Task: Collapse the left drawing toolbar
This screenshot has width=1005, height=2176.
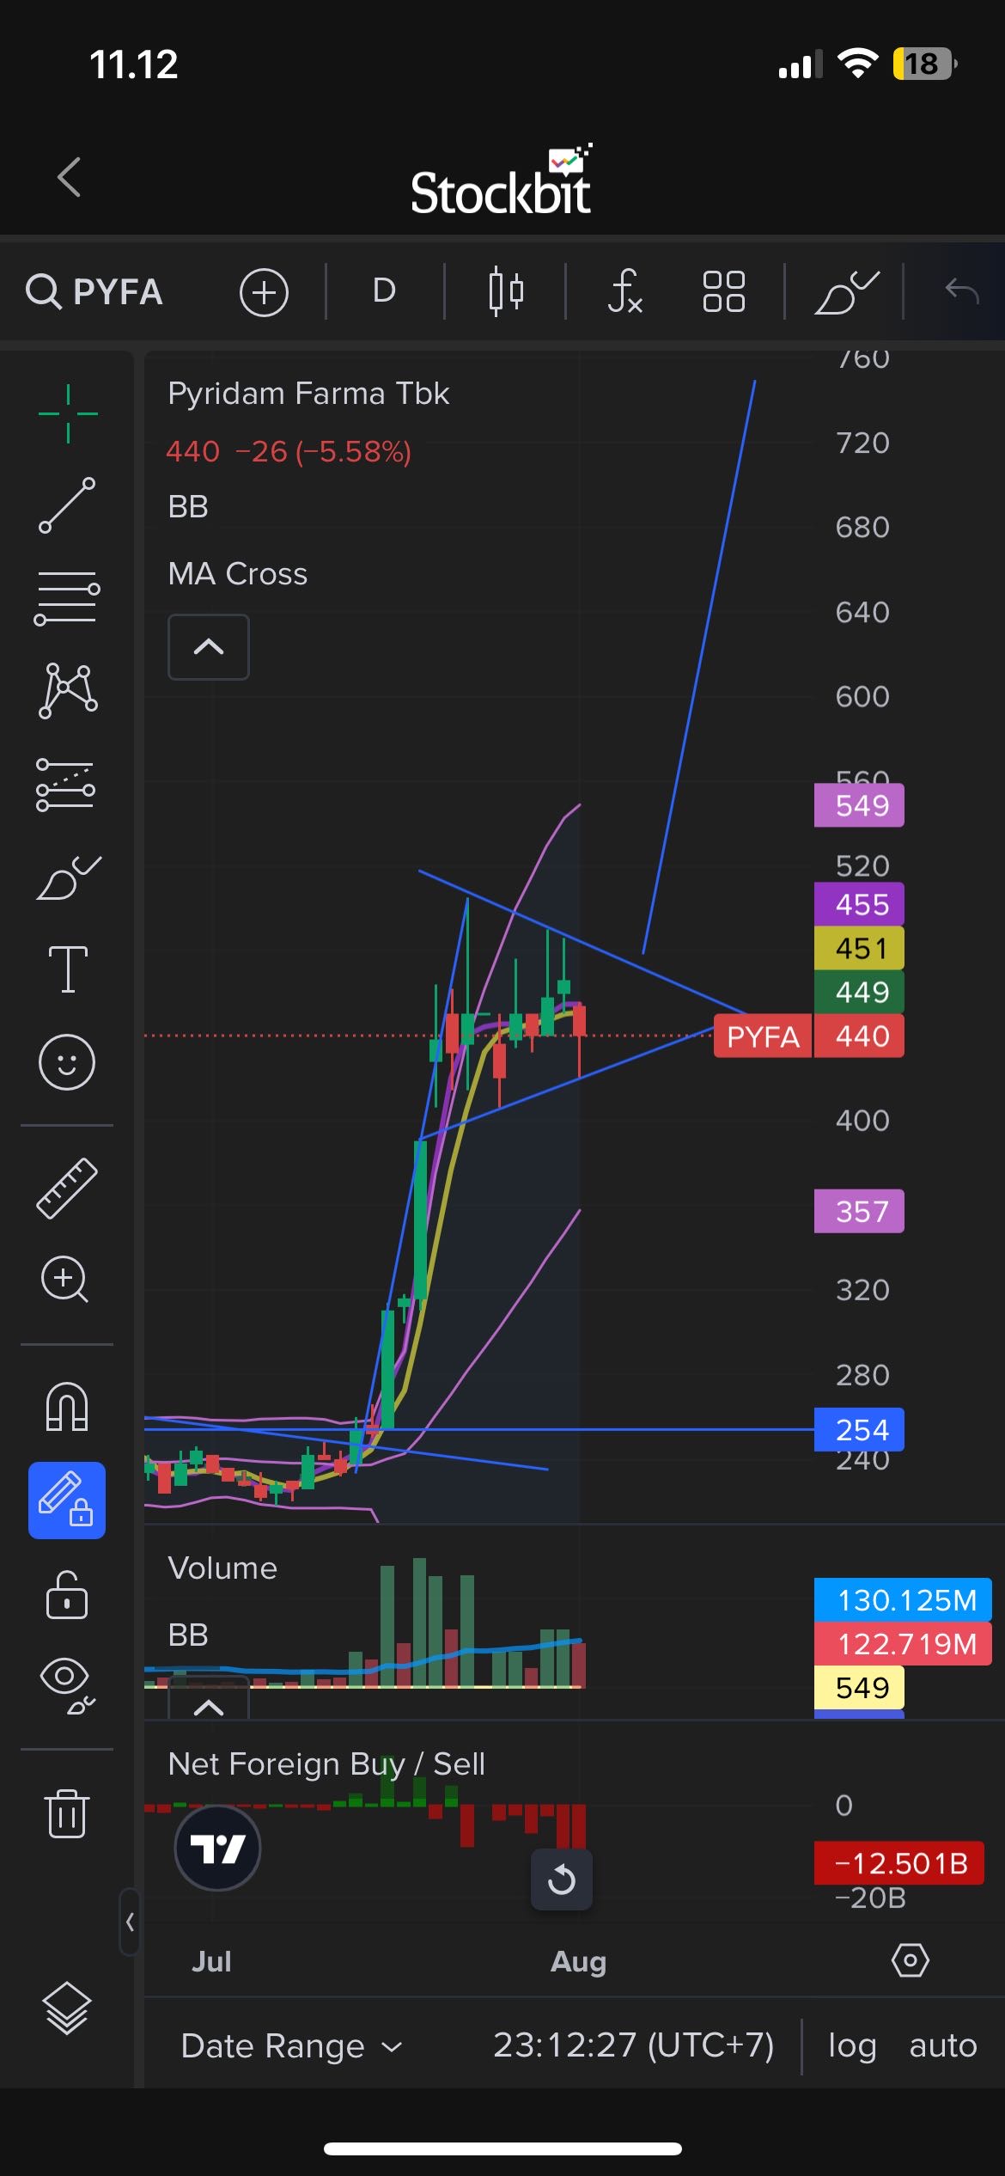Action: pos(130,1922)
